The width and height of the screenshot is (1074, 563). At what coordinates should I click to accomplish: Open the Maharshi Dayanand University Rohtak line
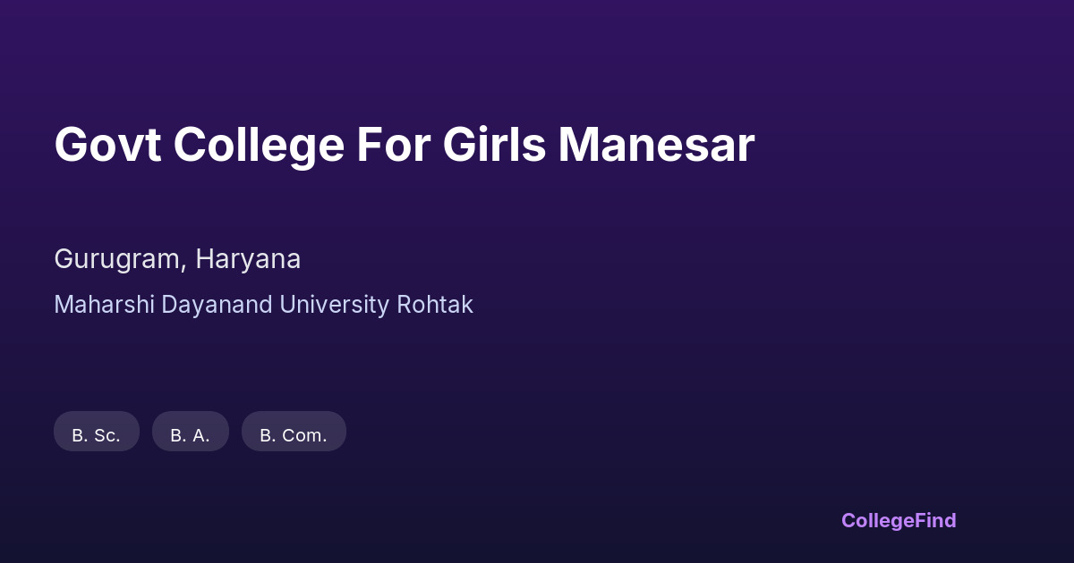point(263,305)
